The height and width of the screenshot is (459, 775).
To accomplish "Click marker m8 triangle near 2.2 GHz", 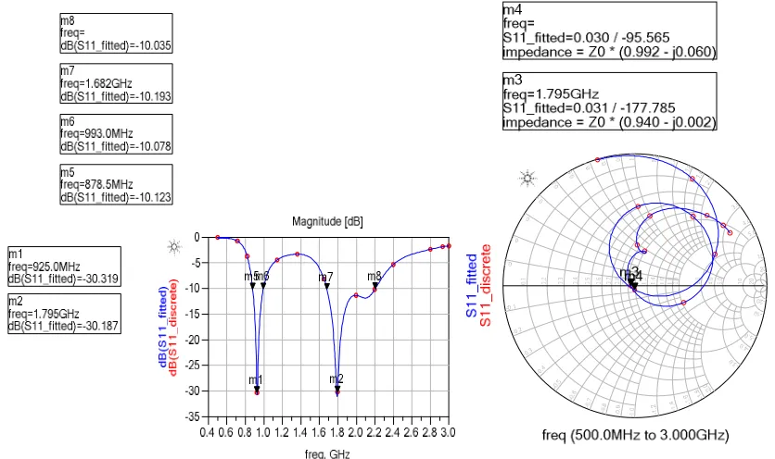I will (375, 285).
